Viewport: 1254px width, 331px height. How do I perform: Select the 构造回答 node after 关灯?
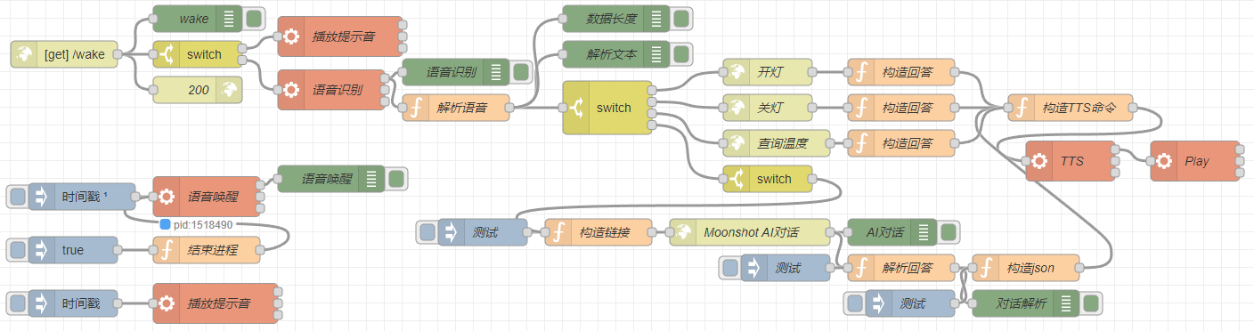pyautogui.click(x=901, y=108)
